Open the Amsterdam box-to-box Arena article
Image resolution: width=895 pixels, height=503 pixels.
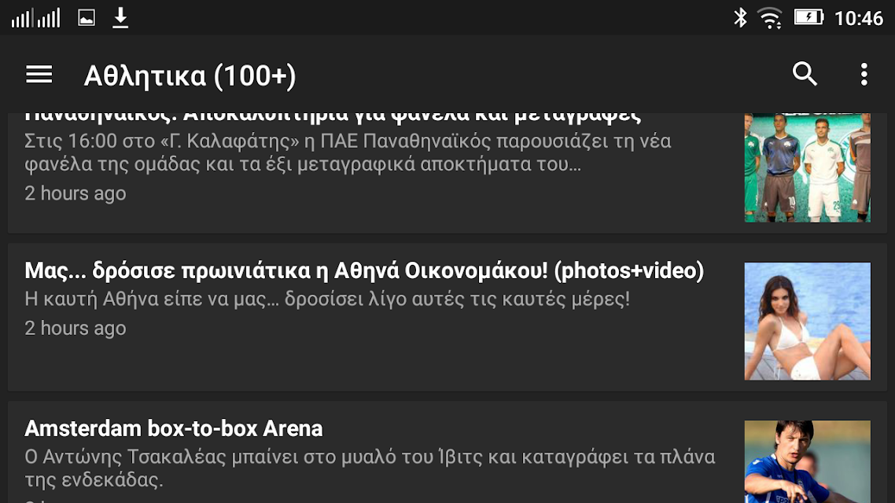tap(174, 428)
